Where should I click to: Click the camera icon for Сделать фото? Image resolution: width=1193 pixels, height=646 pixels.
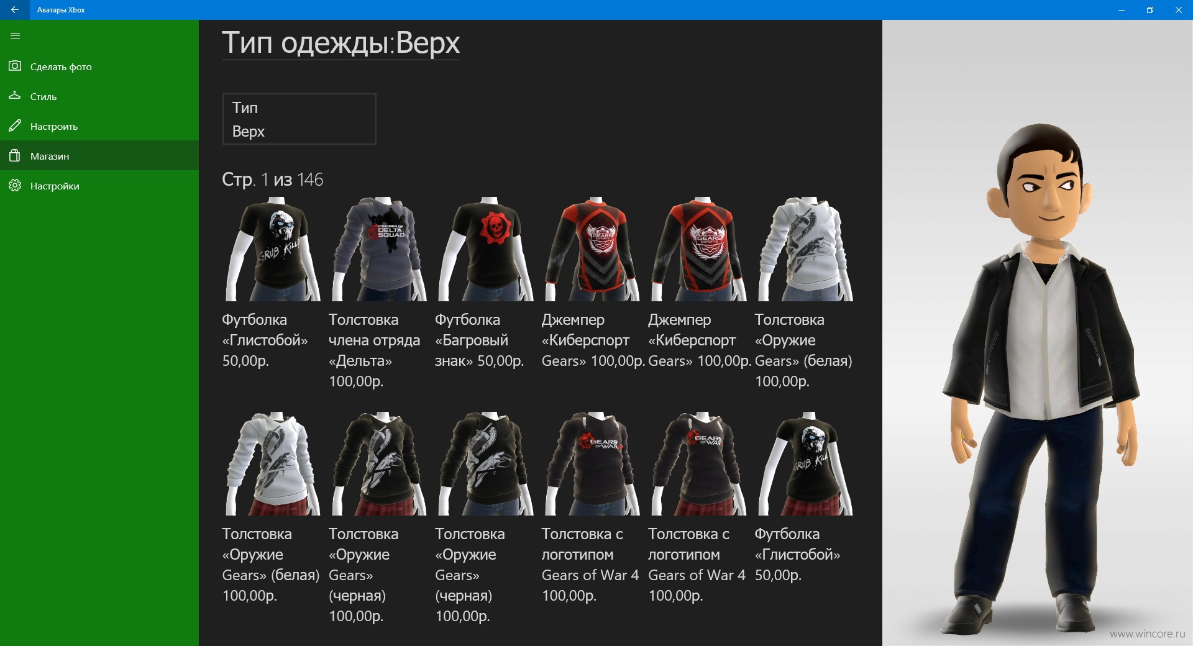click(x=16, y=66)
